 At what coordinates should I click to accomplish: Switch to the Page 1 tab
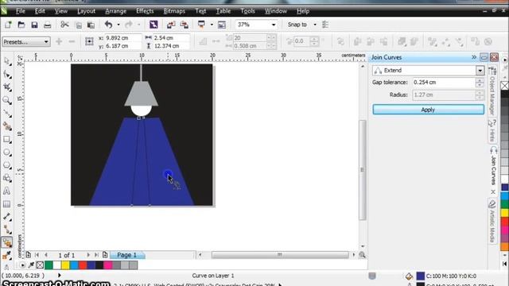[x=127, y=255]
